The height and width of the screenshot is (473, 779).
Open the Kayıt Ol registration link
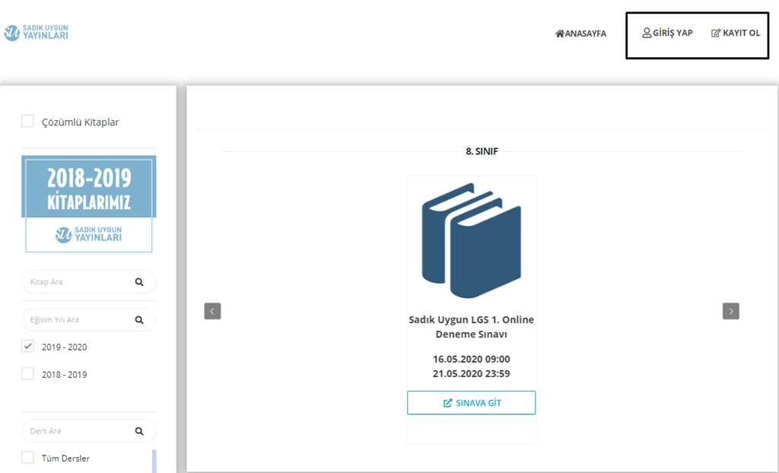pos(736,33)
